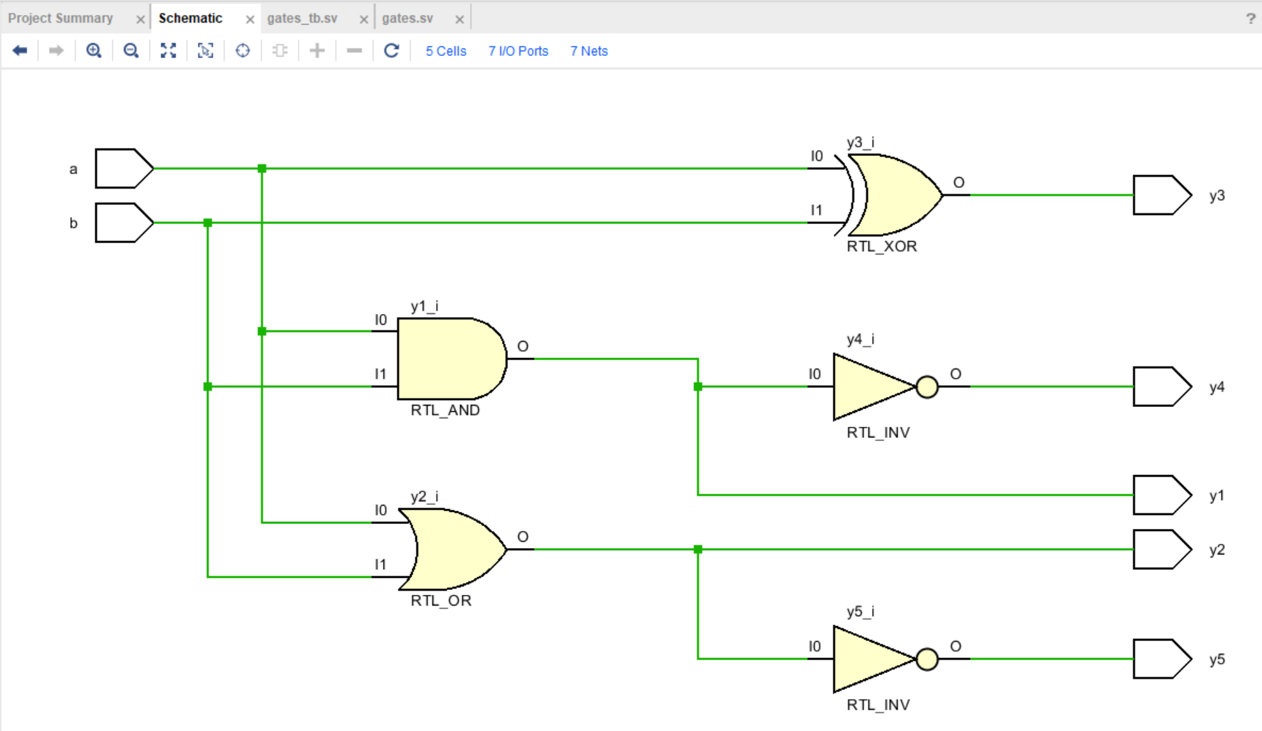1262x731 pixels.
Task: Click the zoom in magnifier icon
Action: click(94, 50)
